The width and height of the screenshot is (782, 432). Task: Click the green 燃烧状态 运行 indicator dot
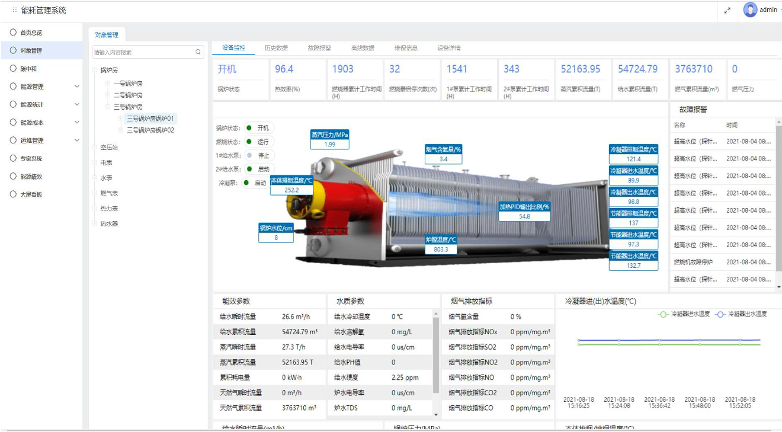tap(249, 142)
